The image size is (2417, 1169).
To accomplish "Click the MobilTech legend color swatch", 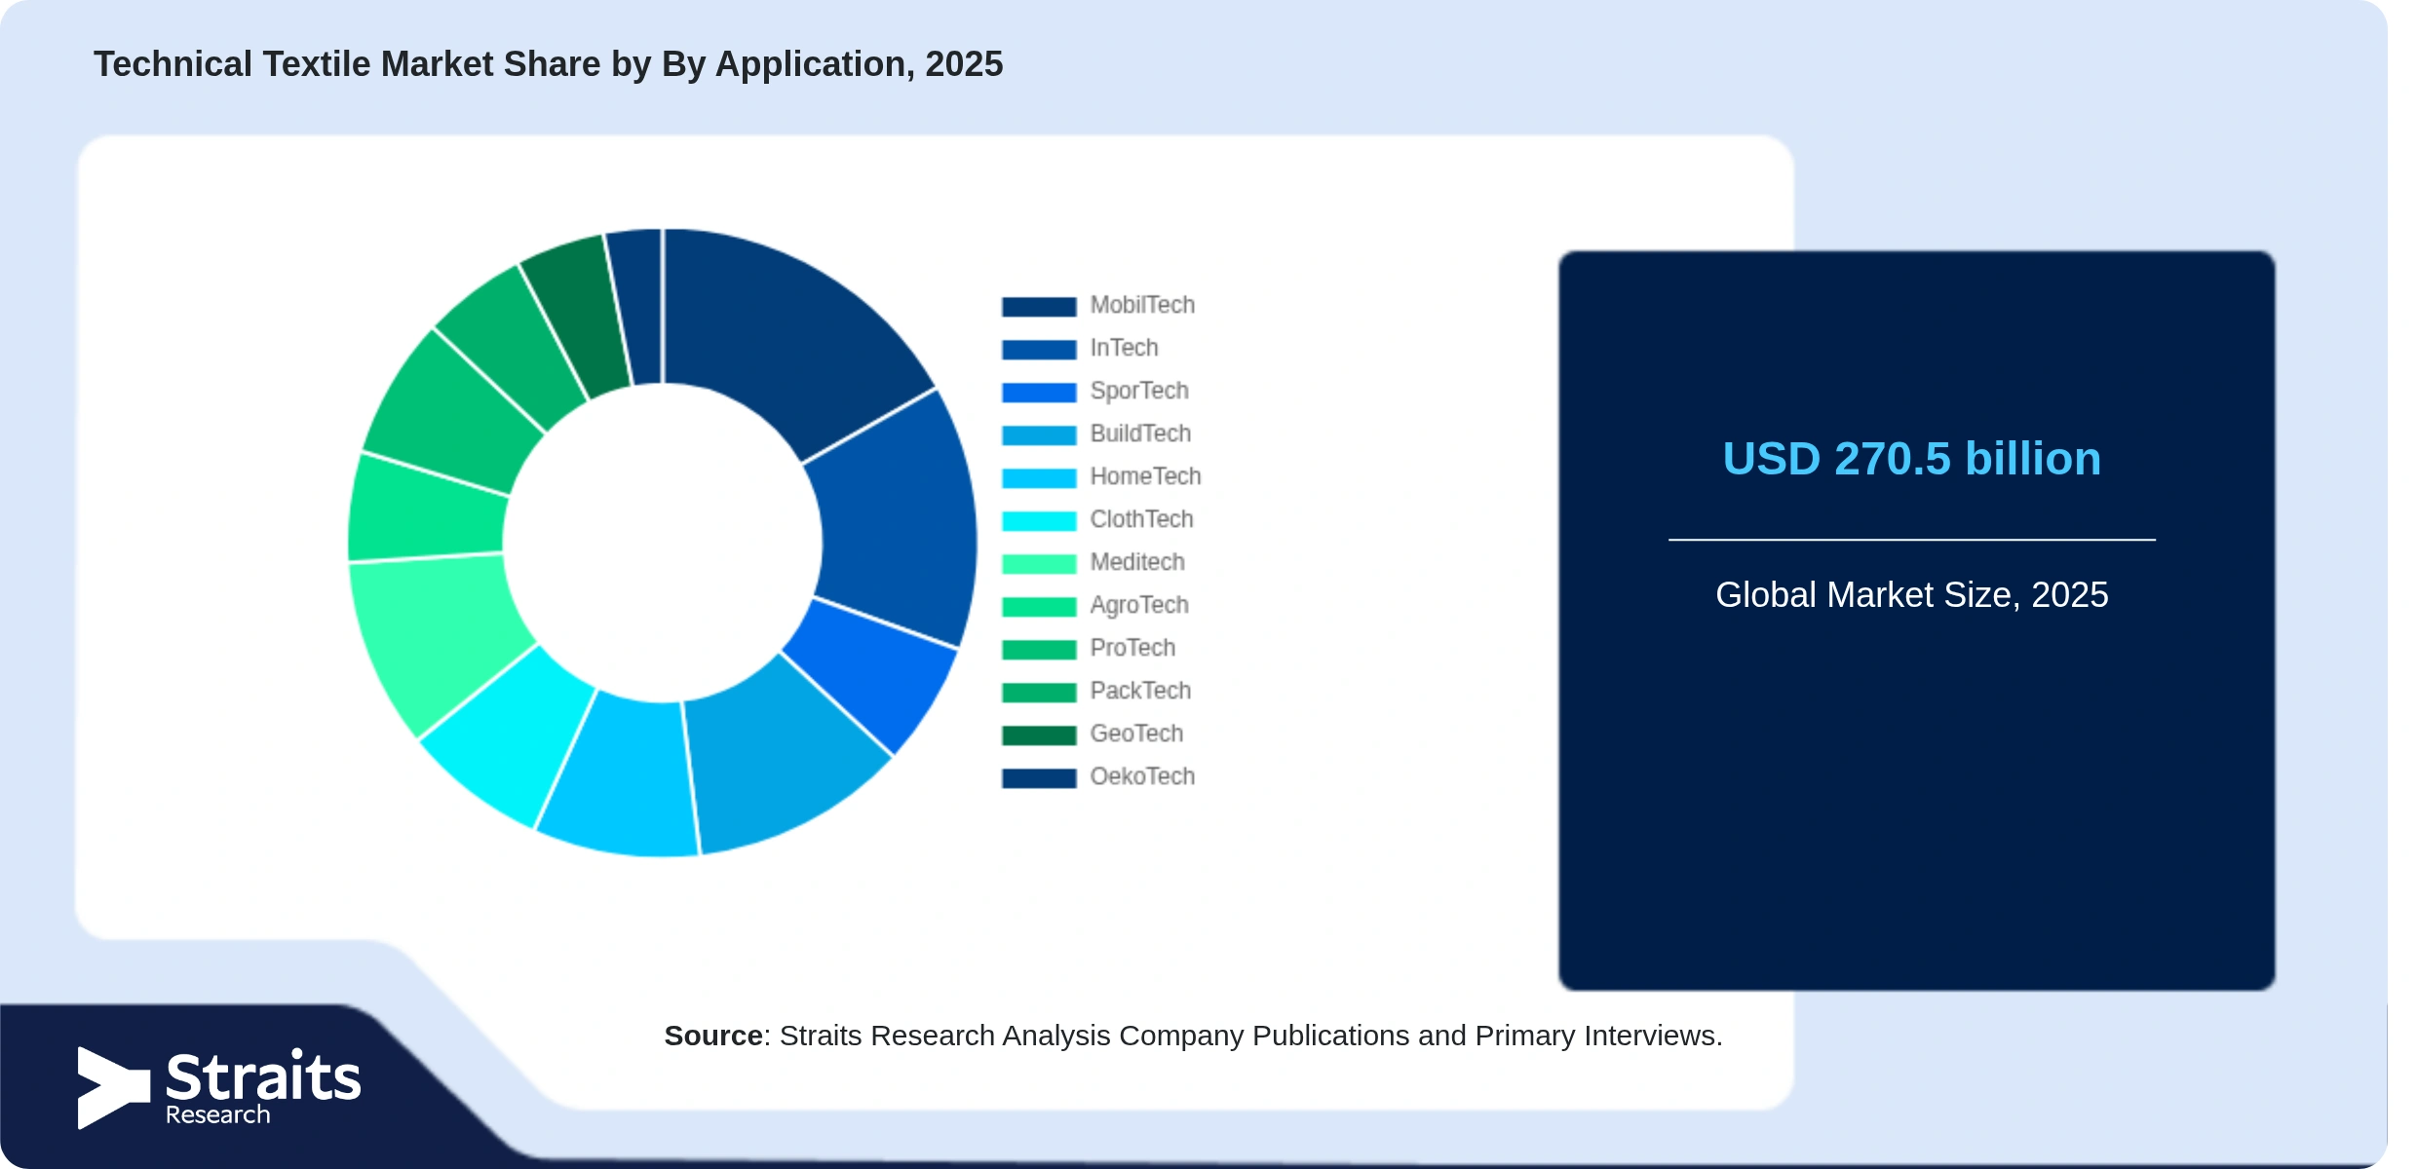I will tap(1039, 306).
